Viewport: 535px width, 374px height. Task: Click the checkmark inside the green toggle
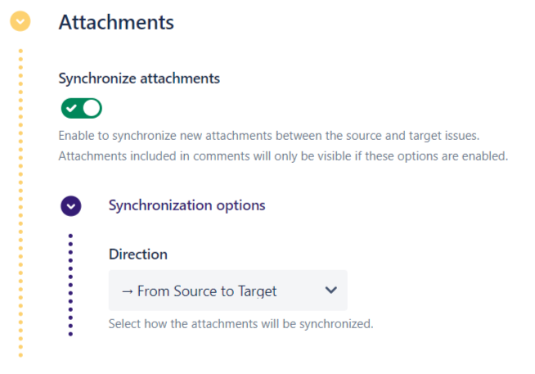tap(72, 108)
